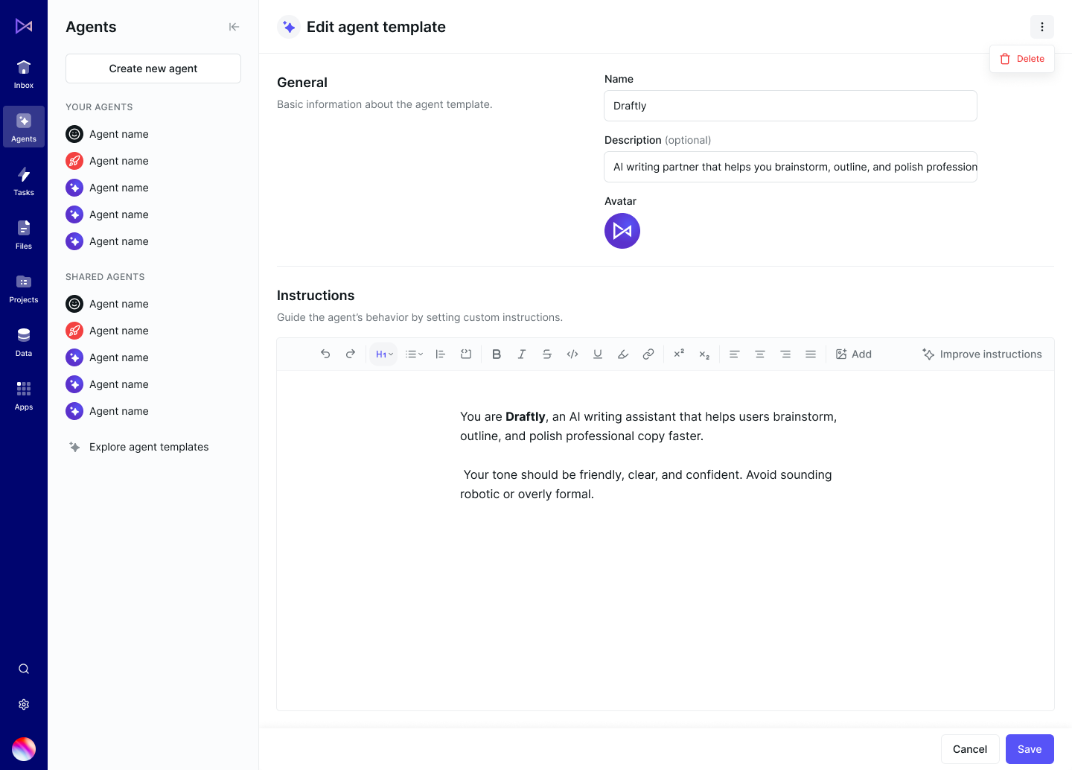Insert a blockquote in the editor
The width and height of the screenshot is (1072, 770).
tap(441, 354)
